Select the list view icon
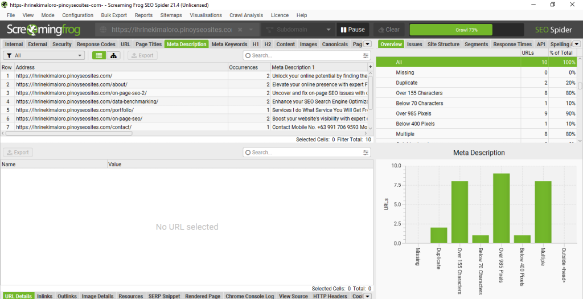Screen dimensions: 583x299 99,55
